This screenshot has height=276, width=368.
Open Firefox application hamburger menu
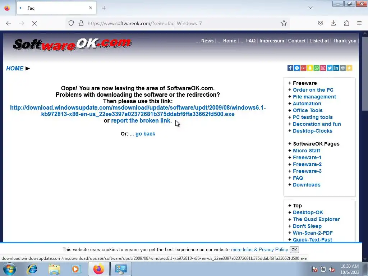coord(359,23)
